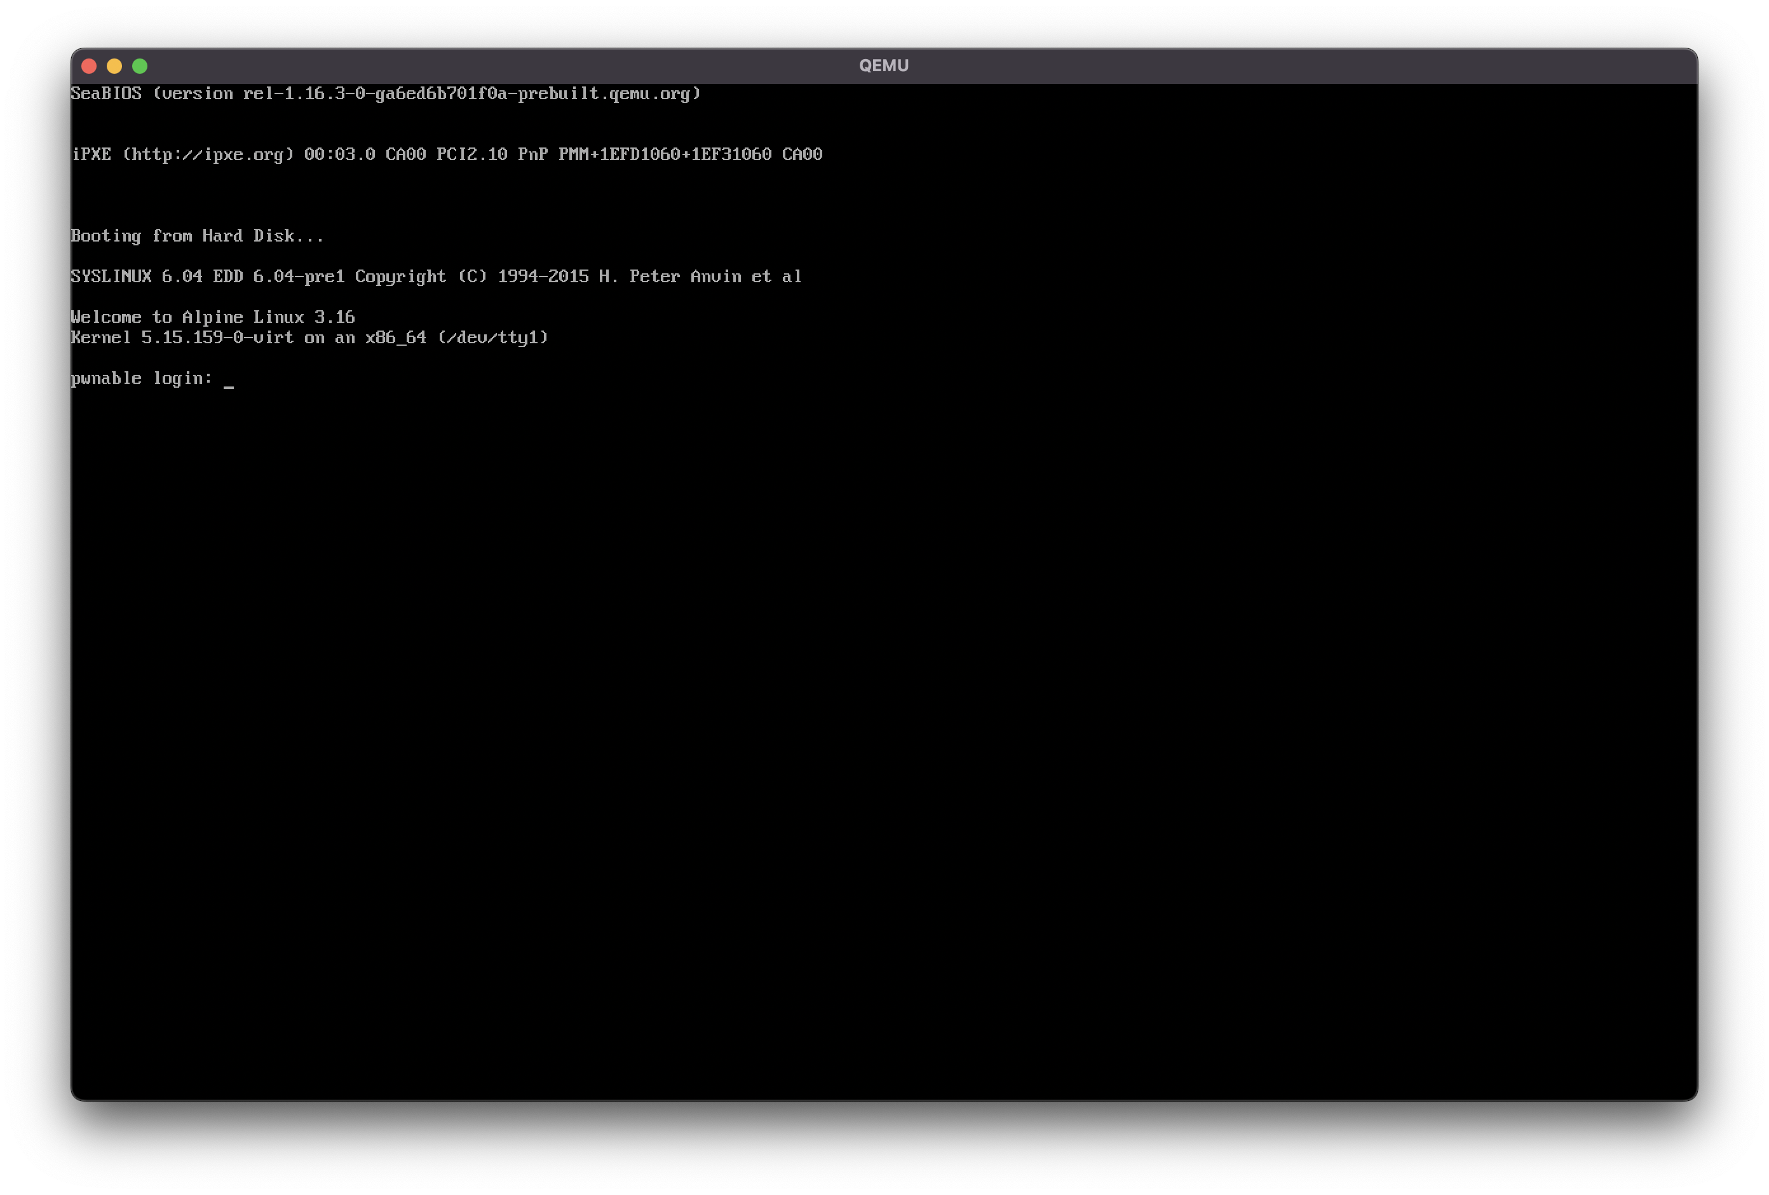Select the iPXE boot message text
Viewport: 1769px width, 1195px height.
[447, 154]
